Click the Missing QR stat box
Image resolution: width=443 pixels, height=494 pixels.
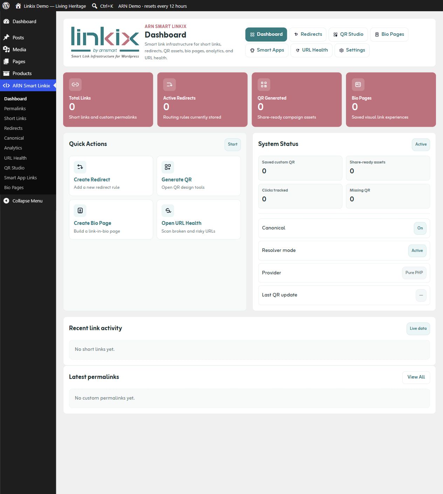click(x=388, y=196)
